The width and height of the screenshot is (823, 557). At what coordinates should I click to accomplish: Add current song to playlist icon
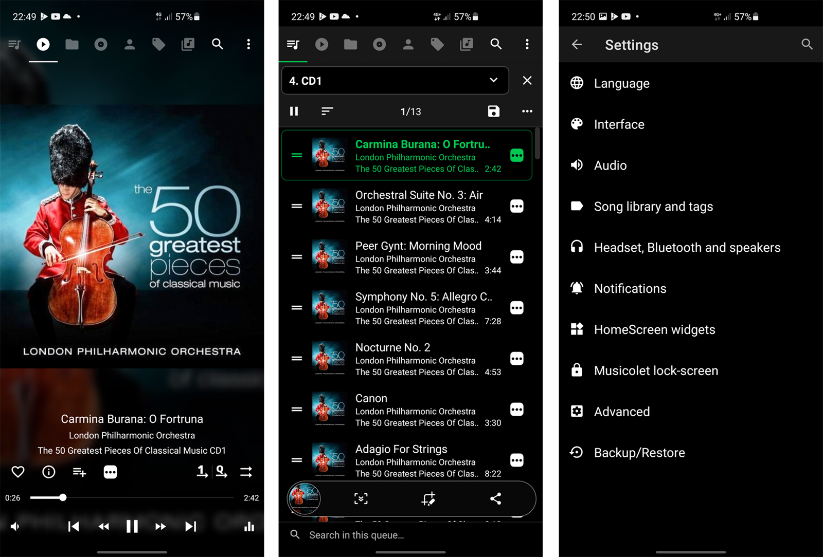point(79,472)
